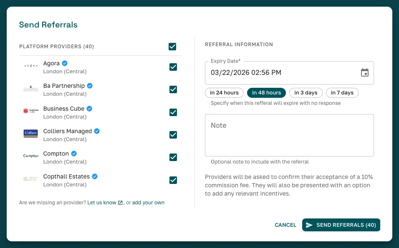The image size is (399, 248).
Task: Click the add your own link
Action: pyautogui.click(x=148, y=203)
